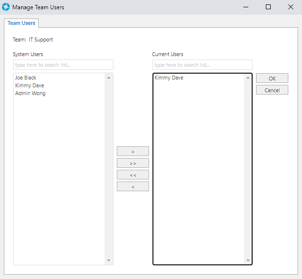Image resolution: width=302 pixels, height=279 pixels.
Task: Focus the Current Users search field
Action: pyautogui.click(x=202, y=65)
